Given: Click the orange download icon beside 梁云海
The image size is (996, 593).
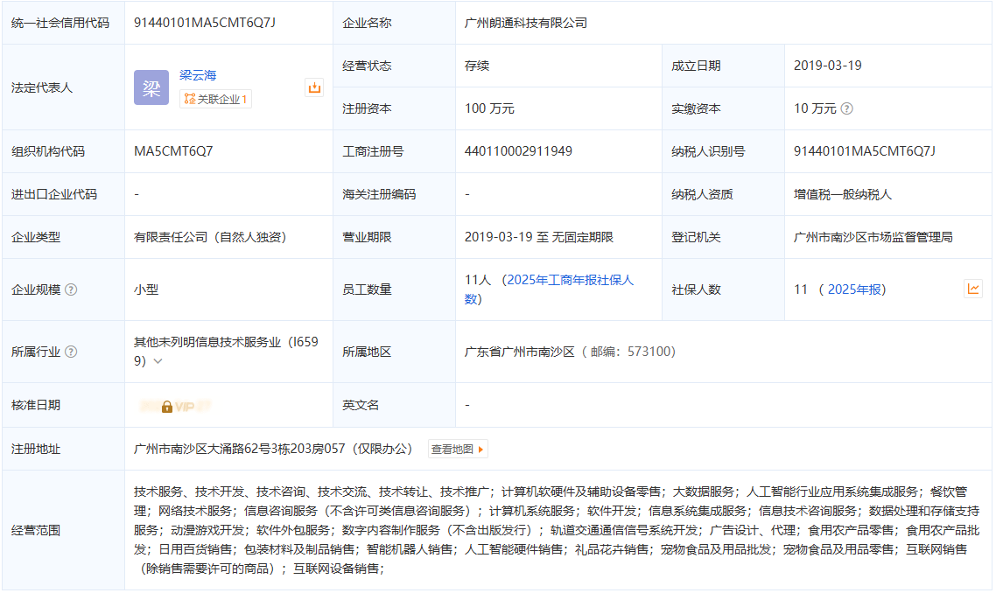Looking at the screenshot, I should click(x=314, y=87).
